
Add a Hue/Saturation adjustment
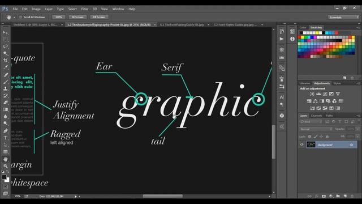tap(309, 101)
